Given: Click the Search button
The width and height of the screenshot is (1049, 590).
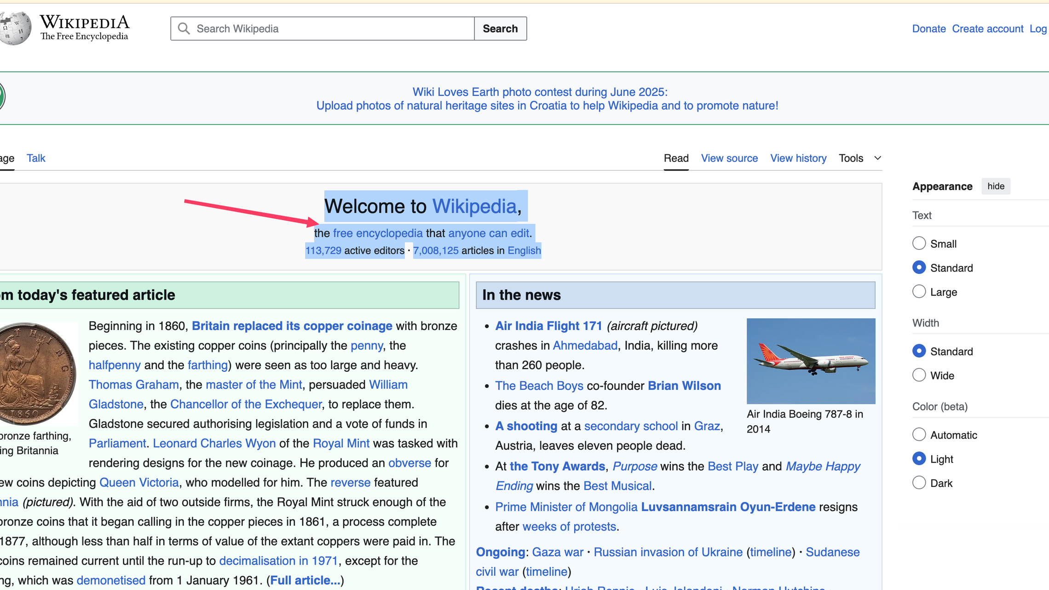Looking at the screenshot, I should point(500,29).
